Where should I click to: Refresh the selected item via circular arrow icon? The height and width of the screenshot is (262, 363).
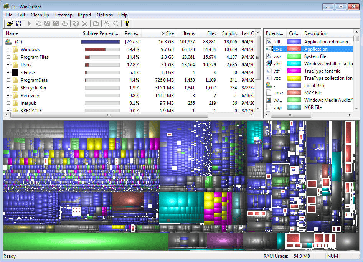(x=64, y=23)
